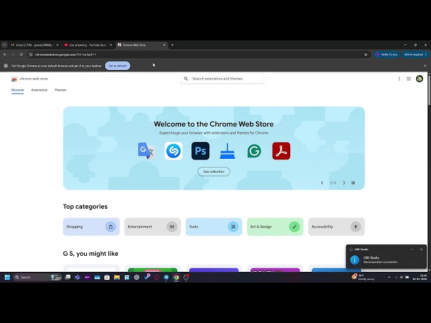Open the Google account profile avatar

(420, 79)
